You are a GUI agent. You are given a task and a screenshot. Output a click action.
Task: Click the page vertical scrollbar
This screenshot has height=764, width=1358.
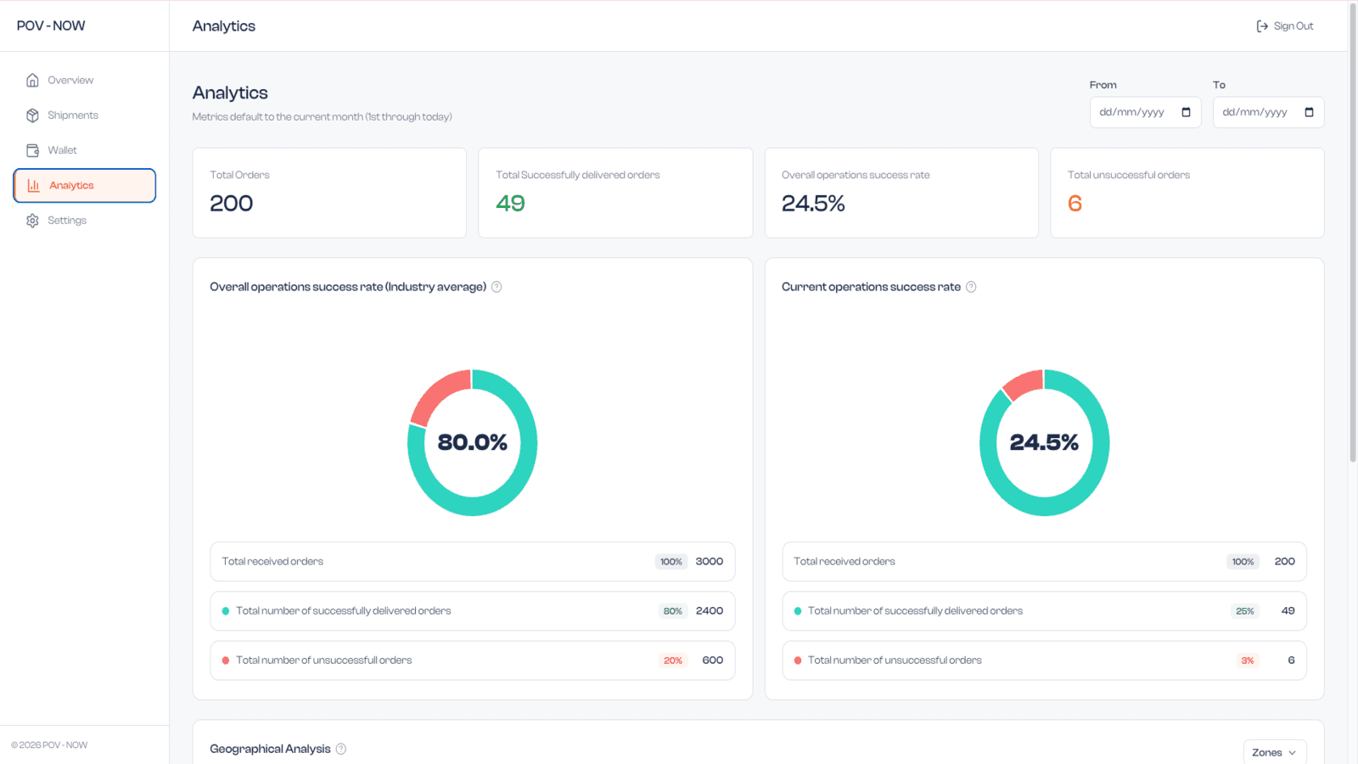(x=1353, y=233)
